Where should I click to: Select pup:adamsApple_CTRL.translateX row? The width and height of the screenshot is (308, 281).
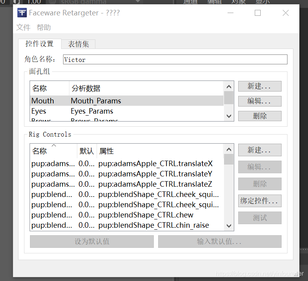127,164
